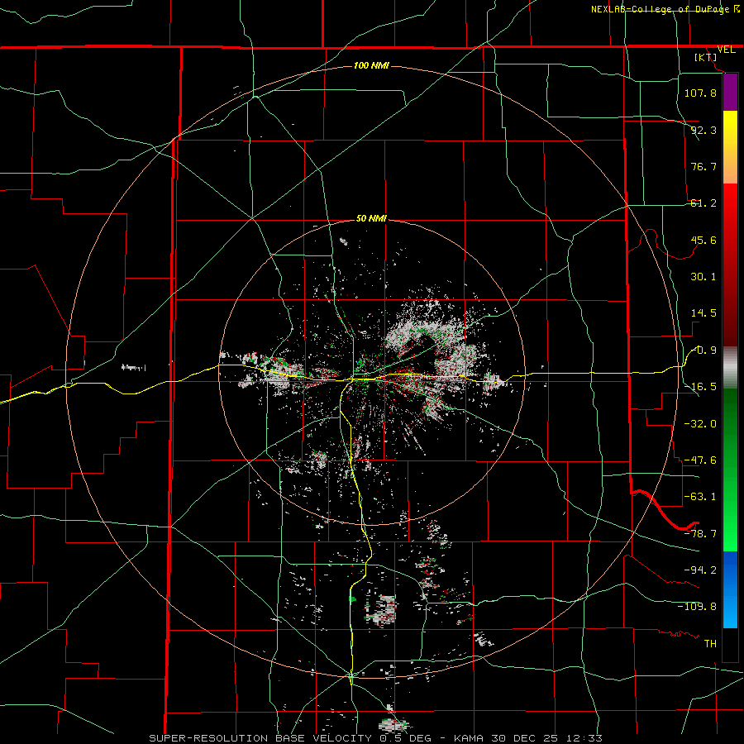Click the 76.7 legend value
The height and width of the screenshot is (744, 744).
703,166
